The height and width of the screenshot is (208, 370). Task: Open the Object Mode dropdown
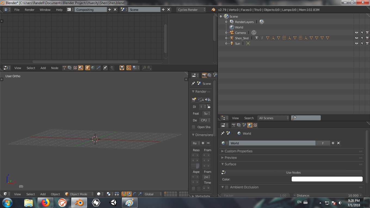coord(79,194)
